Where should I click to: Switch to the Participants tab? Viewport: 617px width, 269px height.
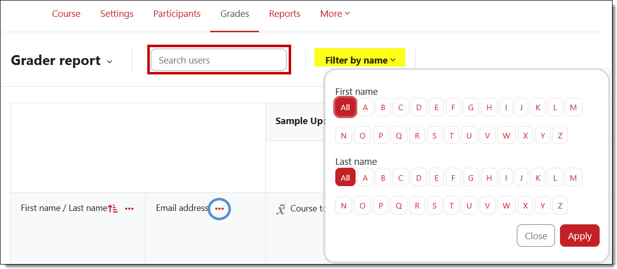point(177,14)
